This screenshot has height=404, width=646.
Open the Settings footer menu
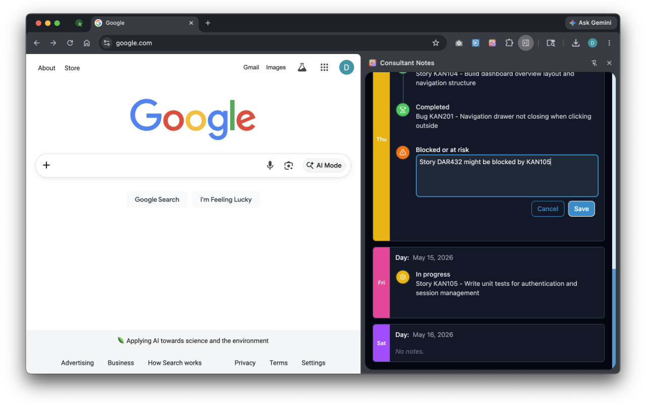(x=313, y=363)
